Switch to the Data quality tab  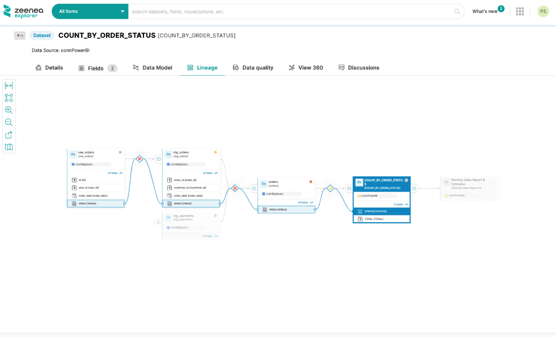click(x=253, y=68)
